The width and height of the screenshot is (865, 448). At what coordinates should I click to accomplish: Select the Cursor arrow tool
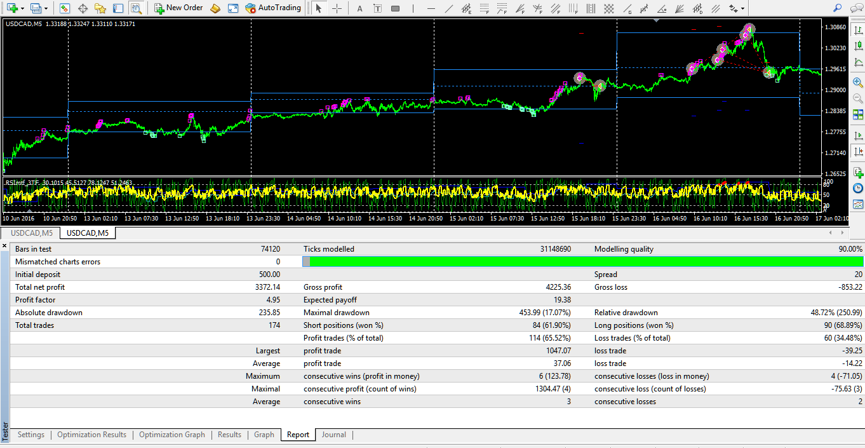point(319,8)
